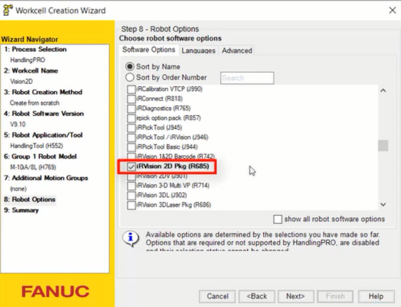401x307 pixels.
Task: Select the Sort by Order Number option
Action: (x=130, y=77)
